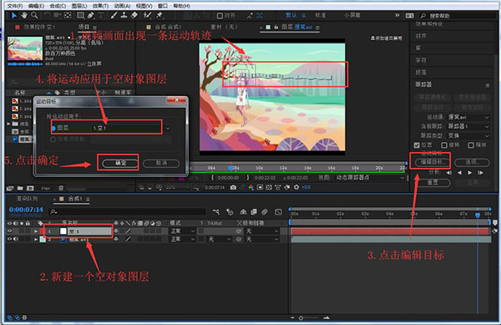This screenshot has width=501, height=325.
Task: Select the Puppet Pin tool
Action: (x=159, y=15)
